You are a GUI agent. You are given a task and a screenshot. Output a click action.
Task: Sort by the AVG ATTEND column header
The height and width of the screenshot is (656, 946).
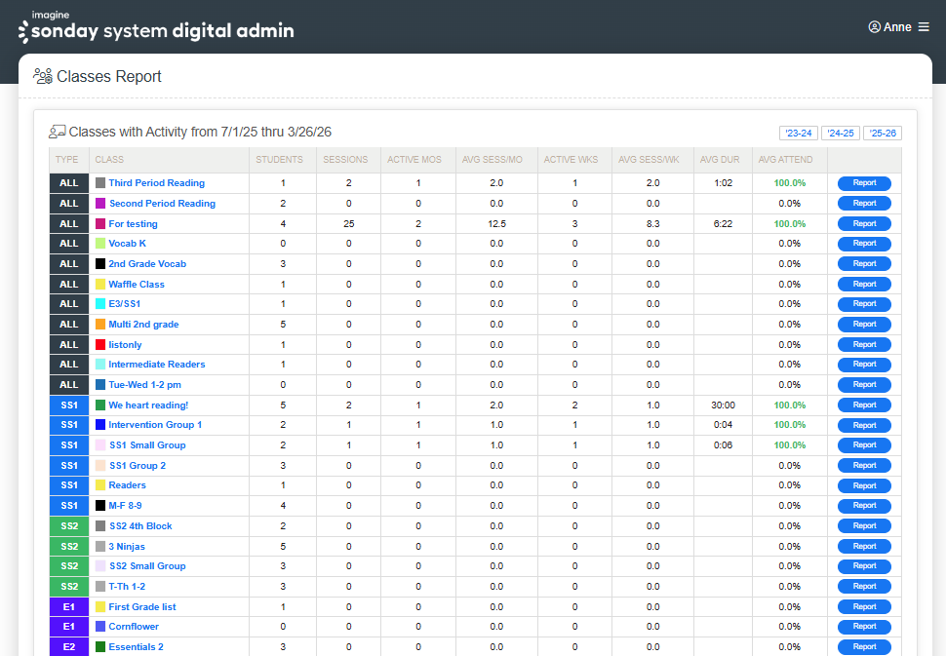786,160
